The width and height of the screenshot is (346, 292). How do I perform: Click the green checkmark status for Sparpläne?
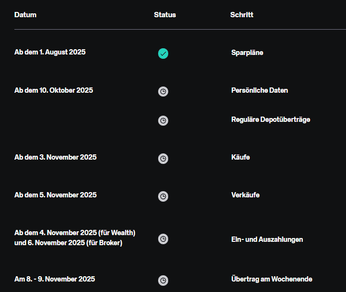tap(163, 54)
